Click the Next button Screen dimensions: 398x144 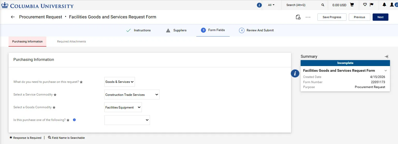click(x=380, y=17)
